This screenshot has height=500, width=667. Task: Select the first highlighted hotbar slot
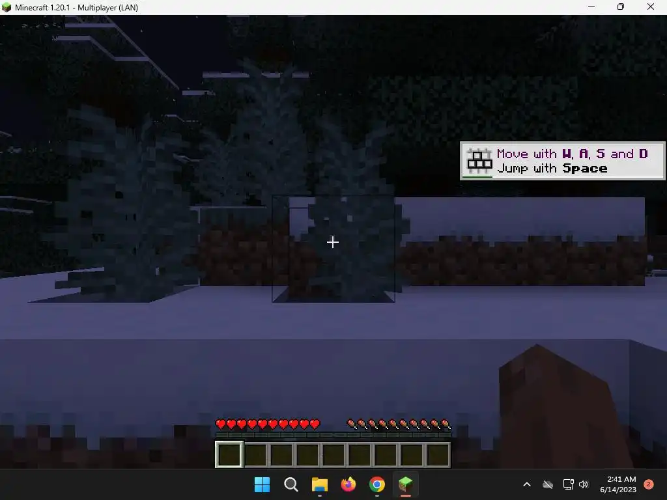click(229, 454)
